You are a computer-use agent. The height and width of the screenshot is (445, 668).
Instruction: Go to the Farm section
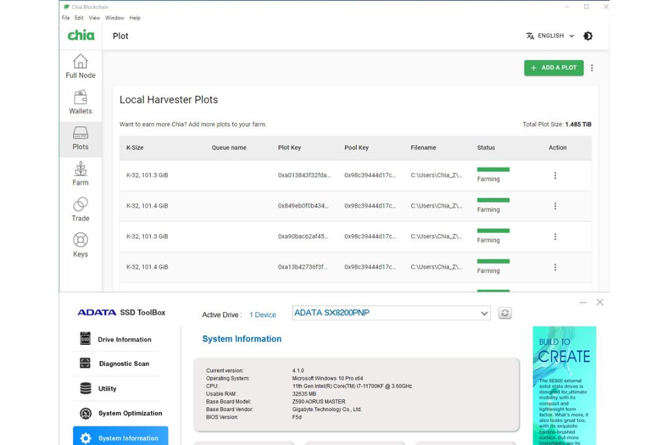pos(80,174)
